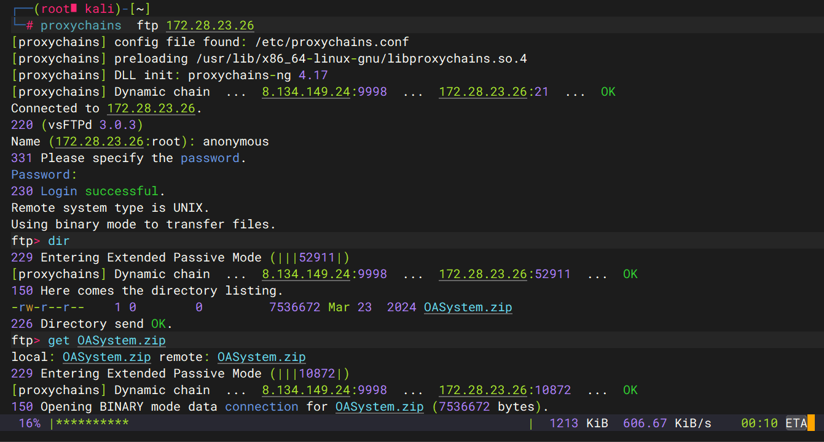Click the asterisk download progress bar

point(92,424)
